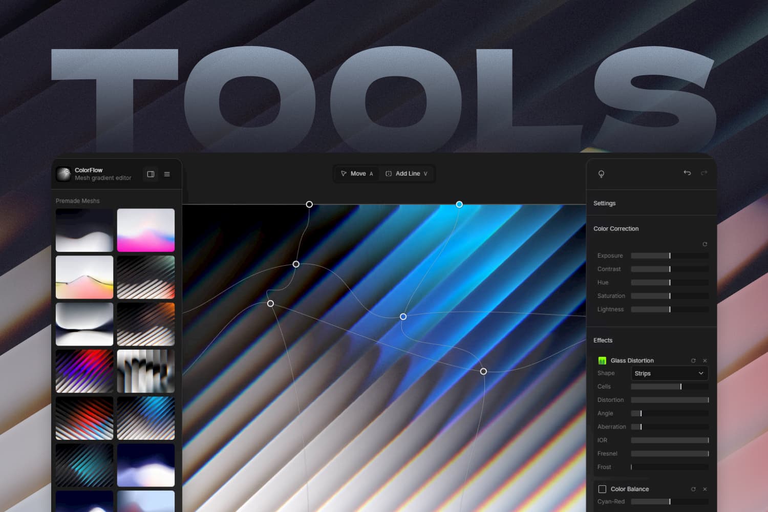
Task: Click the Effects section heading
Action: pos(603,340)
